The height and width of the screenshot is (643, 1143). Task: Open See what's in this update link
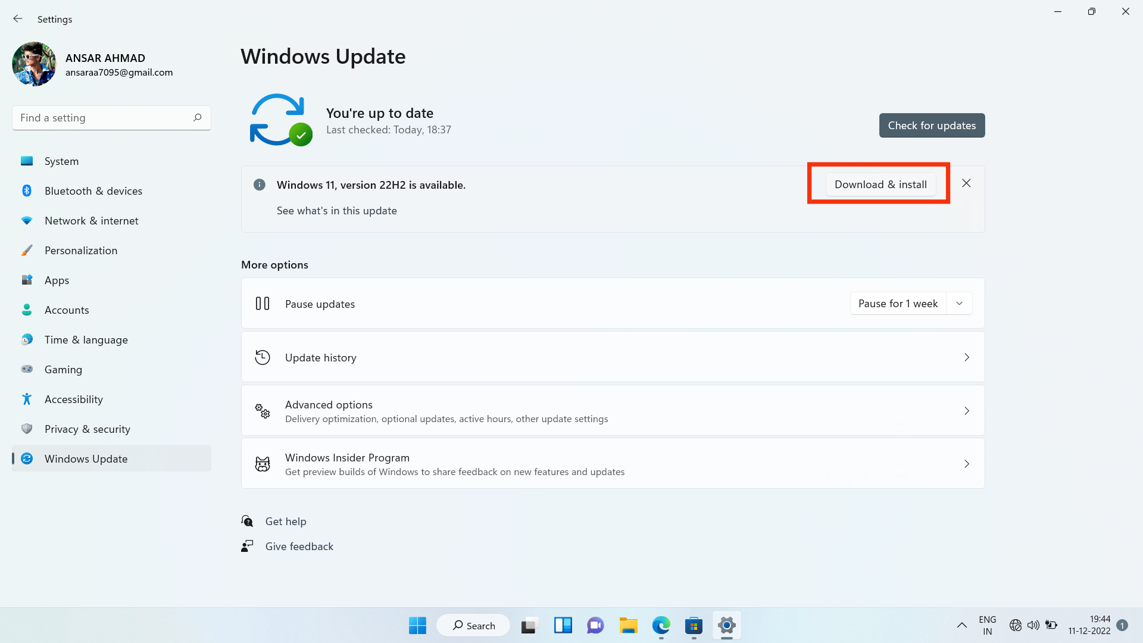coord(336,211)
